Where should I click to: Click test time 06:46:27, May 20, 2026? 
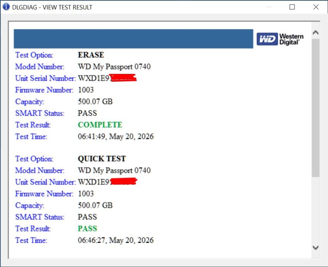[x=116, y=240]
